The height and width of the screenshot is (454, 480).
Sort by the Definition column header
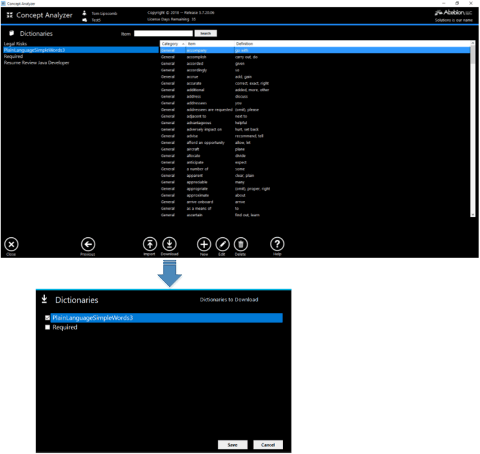click(352, 44)
